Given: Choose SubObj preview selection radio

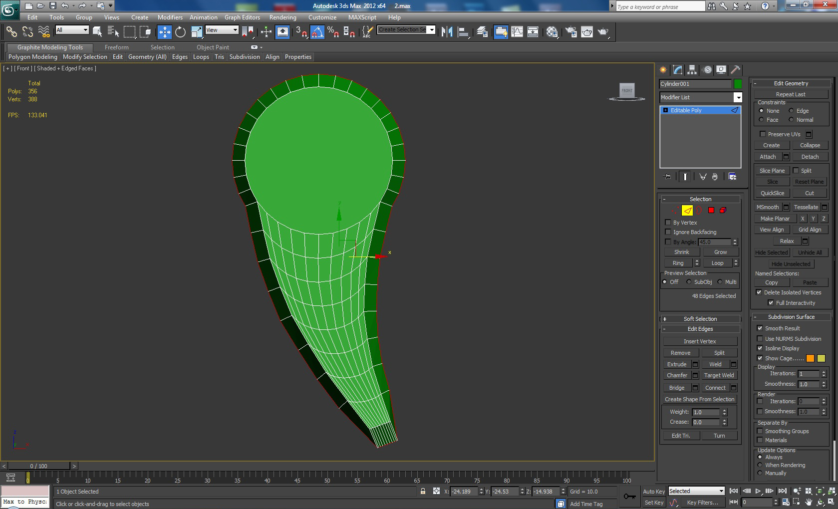Looking at the screenshot, I should 689,282.
